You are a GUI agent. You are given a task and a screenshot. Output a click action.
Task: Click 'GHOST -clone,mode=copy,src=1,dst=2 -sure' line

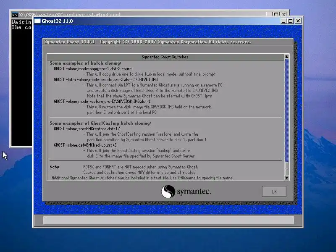(x=93, y=69)
